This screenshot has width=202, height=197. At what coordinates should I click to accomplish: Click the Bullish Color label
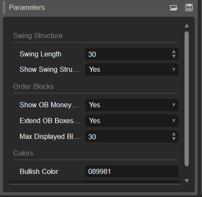39,172
